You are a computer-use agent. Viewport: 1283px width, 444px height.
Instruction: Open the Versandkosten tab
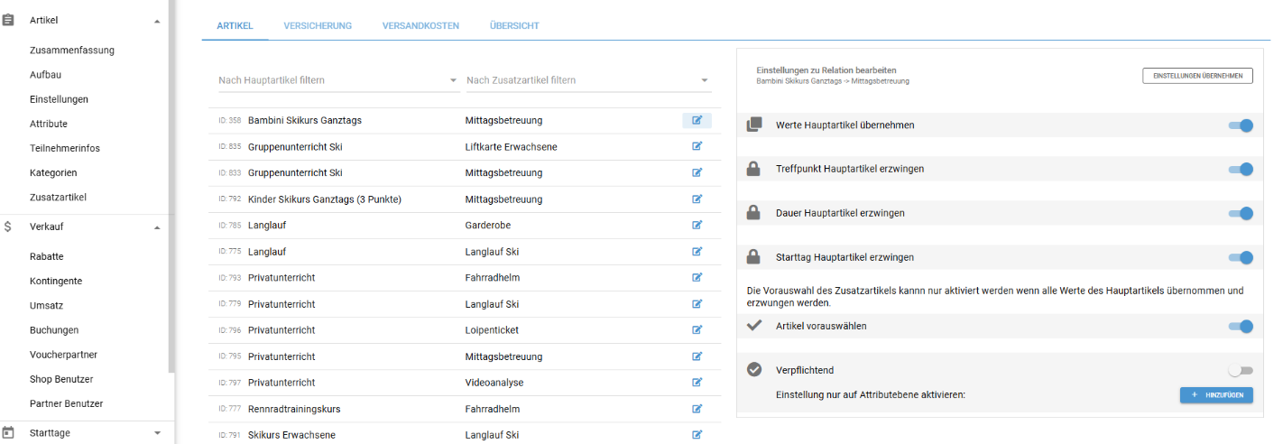click(420, 26)
